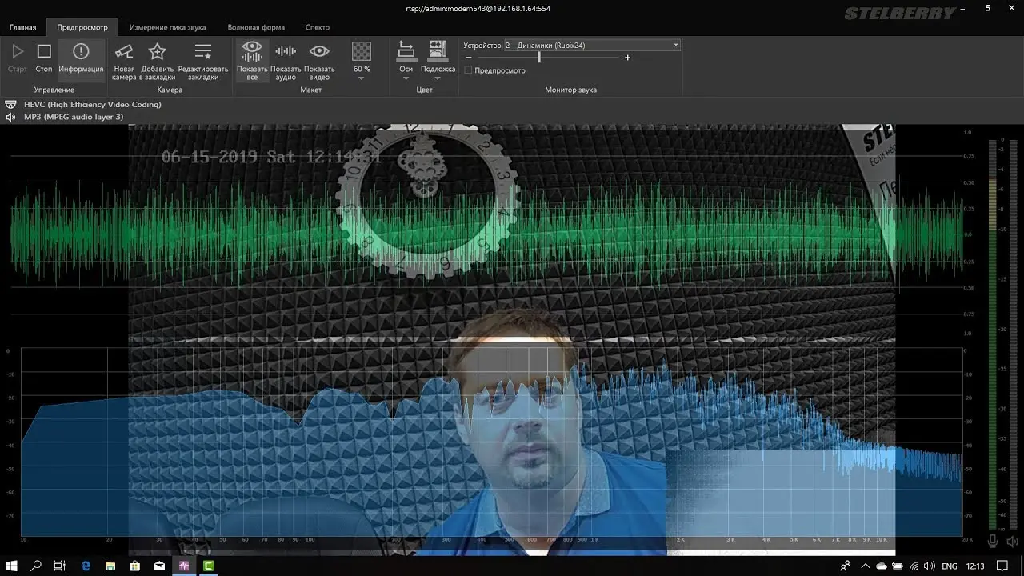This screenshot has width=1024, height=576.
Task: Click the plus button of volume slider
Action: 627,58
